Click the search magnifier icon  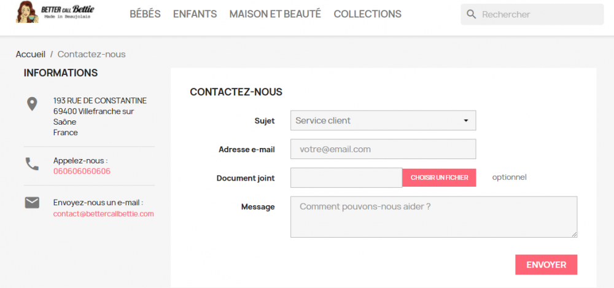[471, 14]
